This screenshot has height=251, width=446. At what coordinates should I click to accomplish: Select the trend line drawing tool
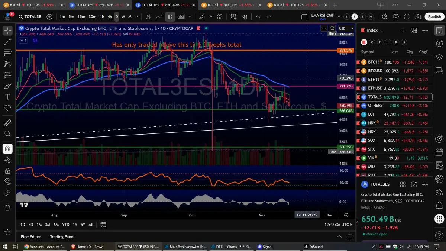[x=7, y=42]
